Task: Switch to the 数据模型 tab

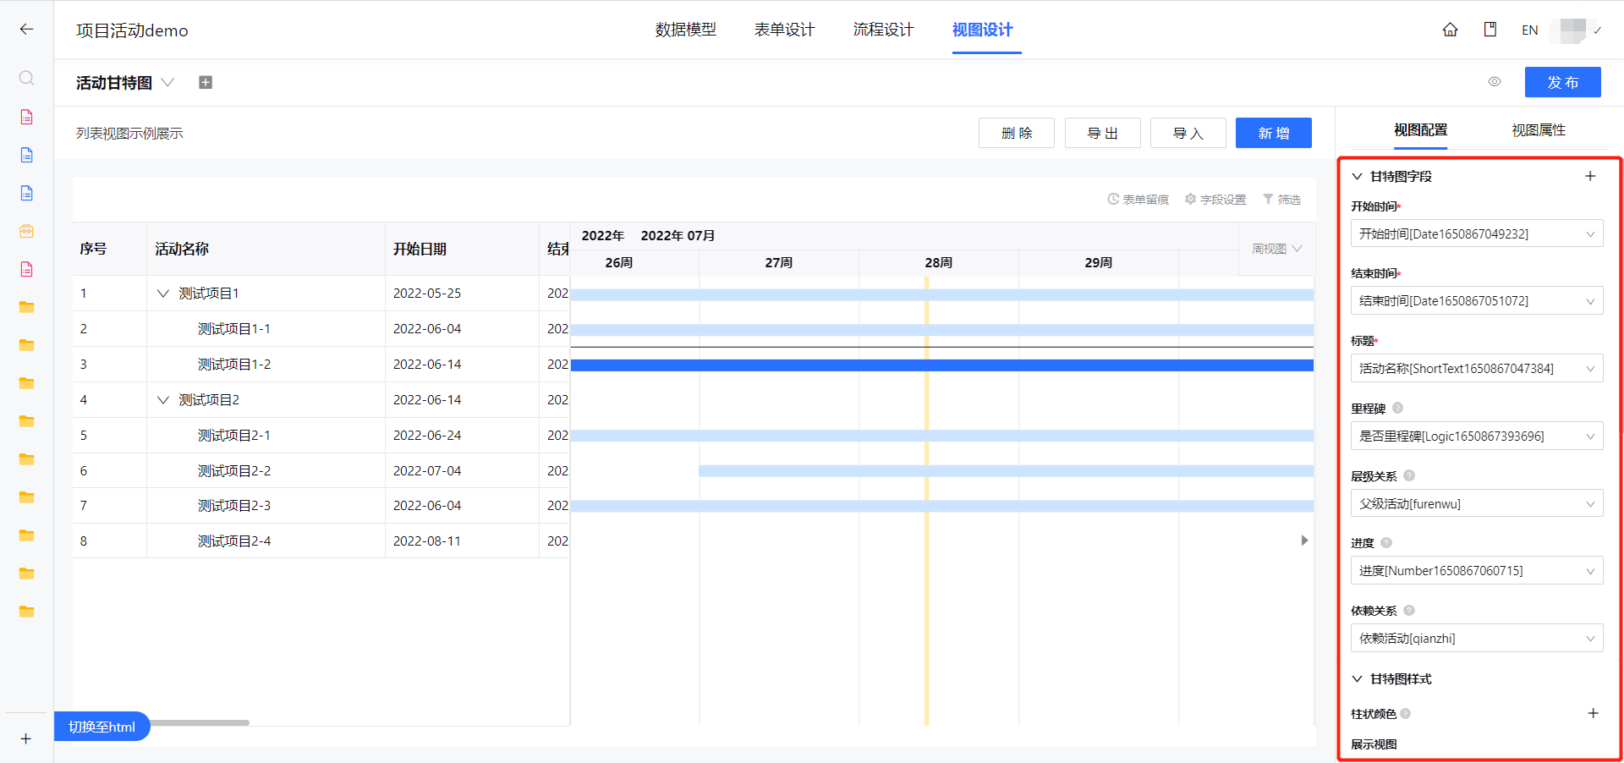Action: pos(685,30)
